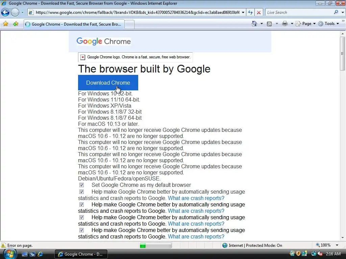The image size is (346, 259).
Task: Click the 2:16 AM system clock
Action: coord(333,254)
